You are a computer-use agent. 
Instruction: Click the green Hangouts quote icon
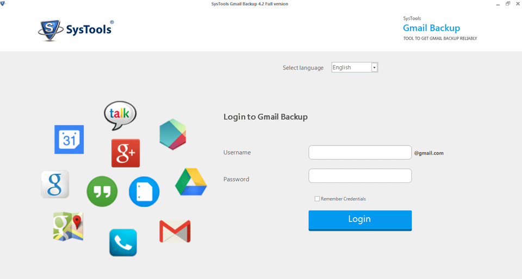click(102, 191)
